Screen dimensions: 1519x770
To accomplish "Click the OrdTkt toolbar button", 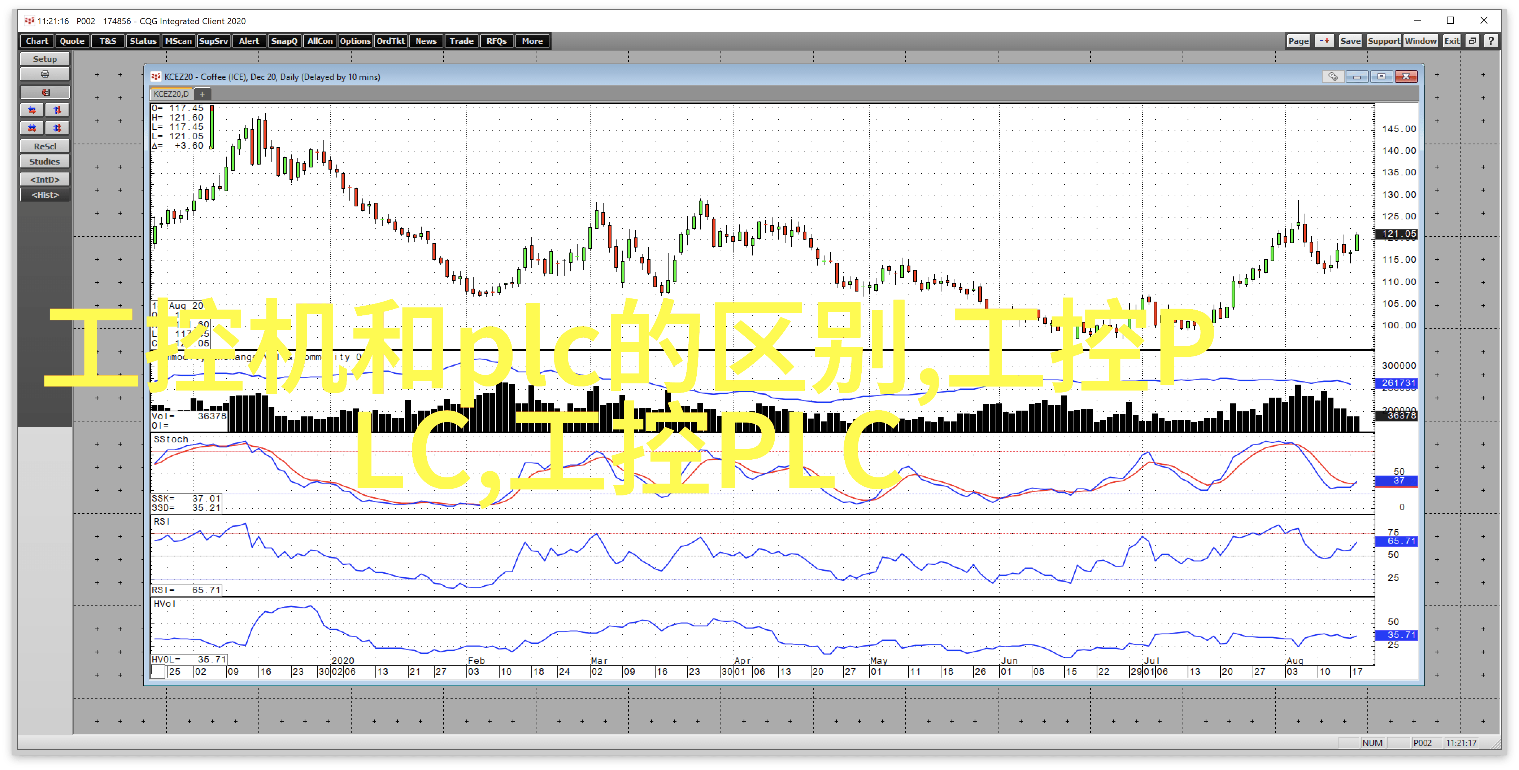I will (x=390, y=41).
